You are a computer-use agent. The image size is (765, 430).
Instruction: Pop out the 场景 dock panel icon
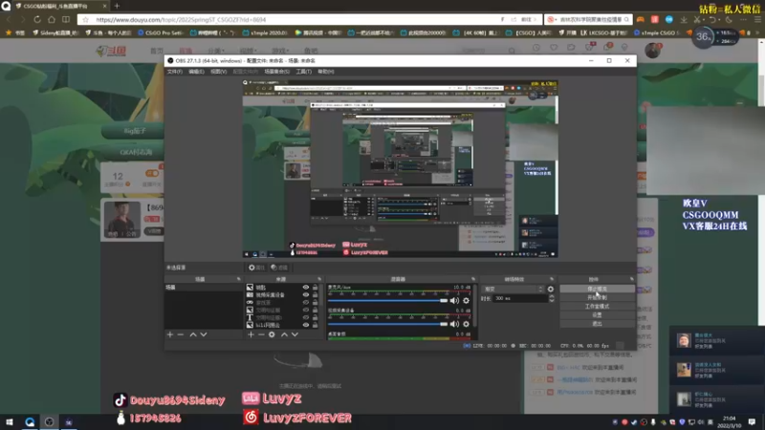click(x=239, y=279)
